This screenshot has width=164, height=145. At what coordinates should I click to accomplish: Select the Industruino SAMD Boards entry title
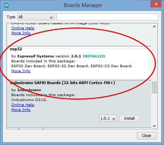(62, 83)
